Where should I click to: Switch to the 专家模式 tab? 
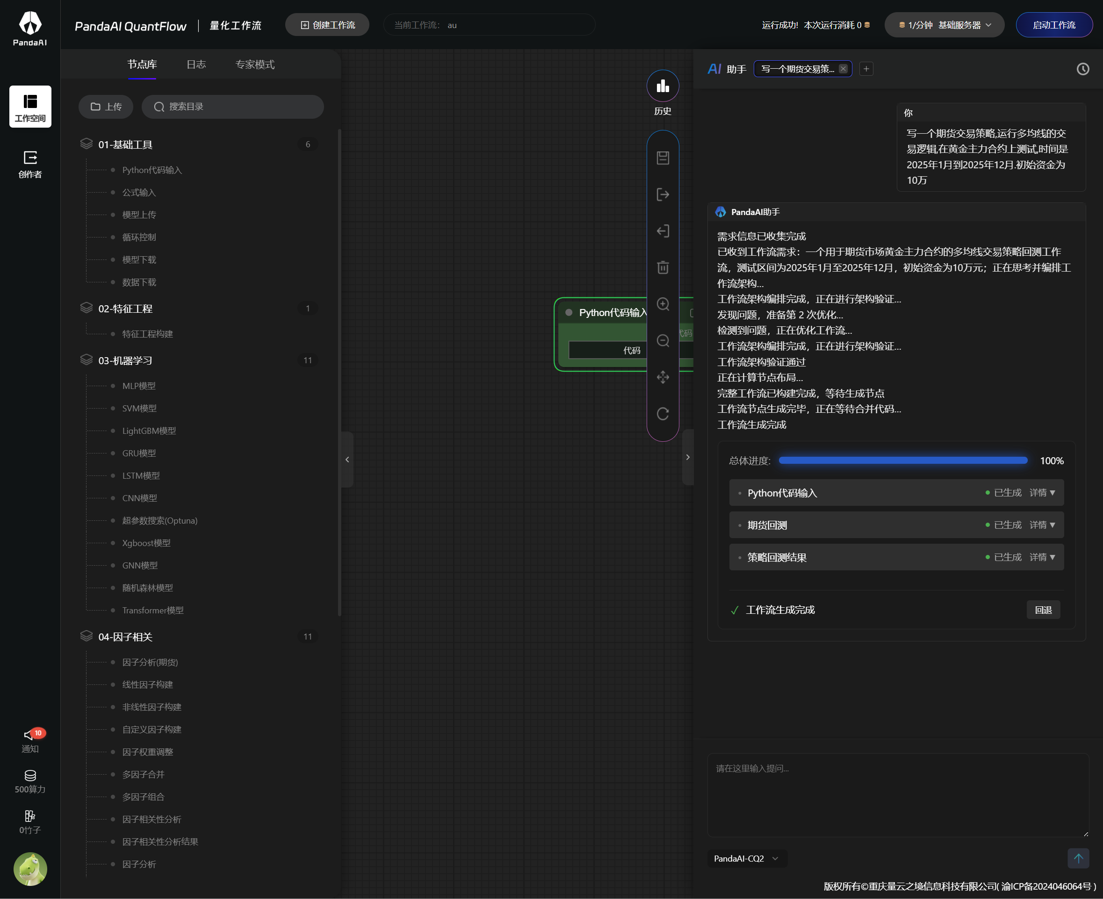255,64
